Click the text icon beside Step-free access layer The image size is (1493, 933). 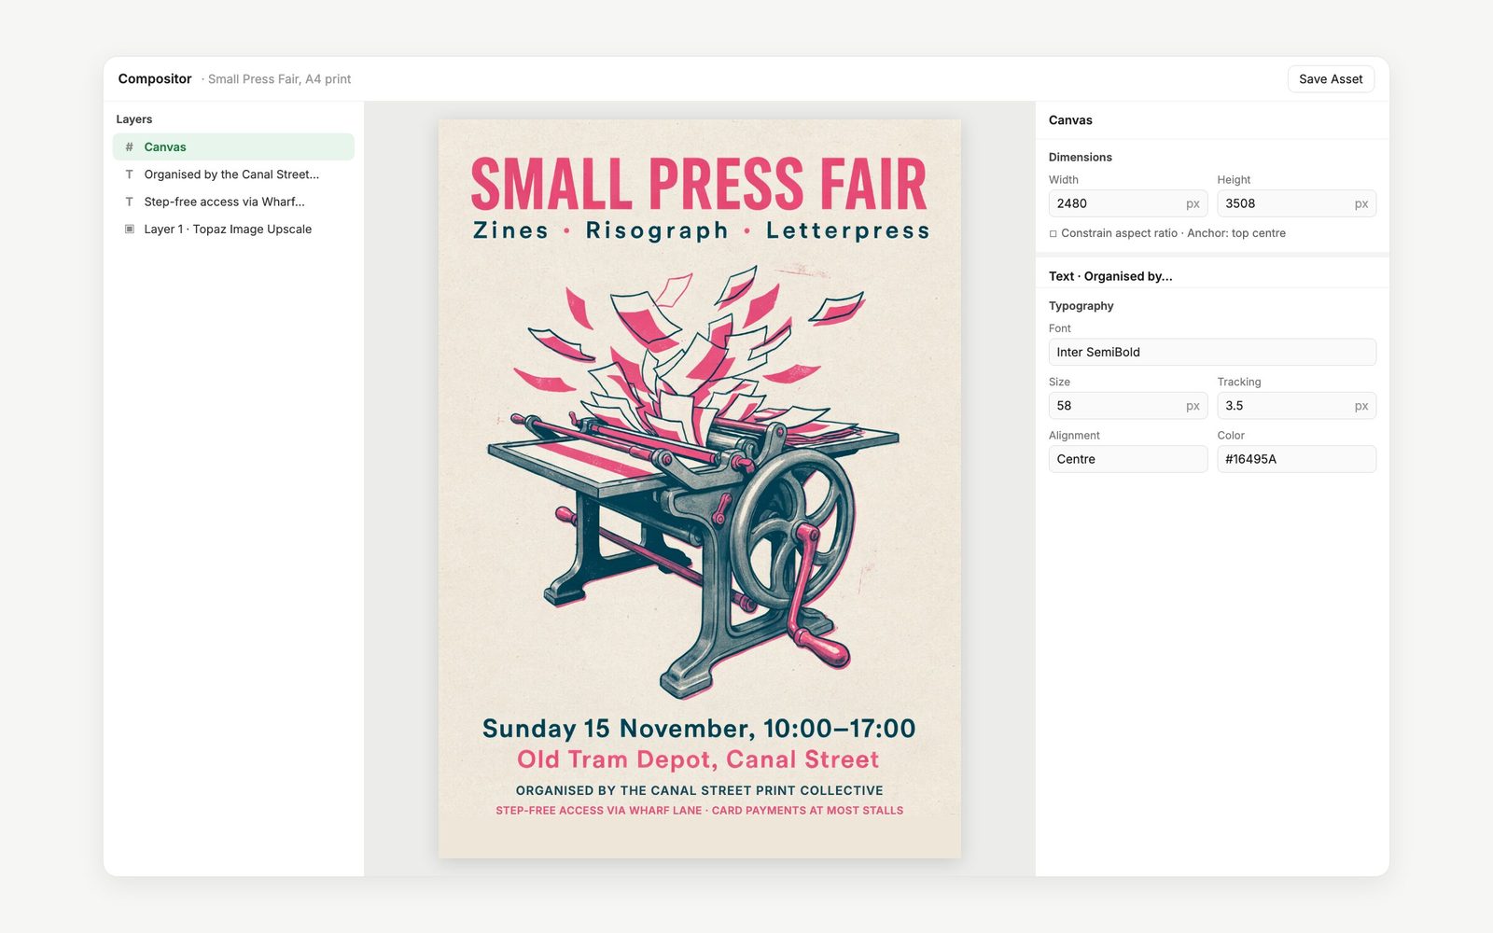click(129, 202)
